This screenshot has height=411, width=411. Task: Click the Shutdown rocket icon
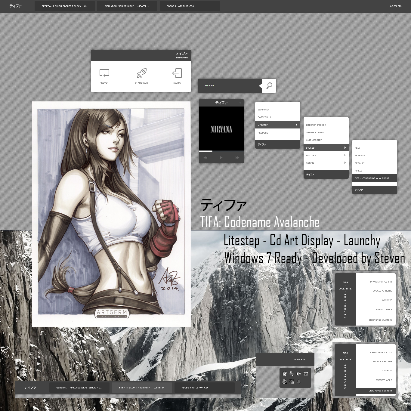coord(141,73)
